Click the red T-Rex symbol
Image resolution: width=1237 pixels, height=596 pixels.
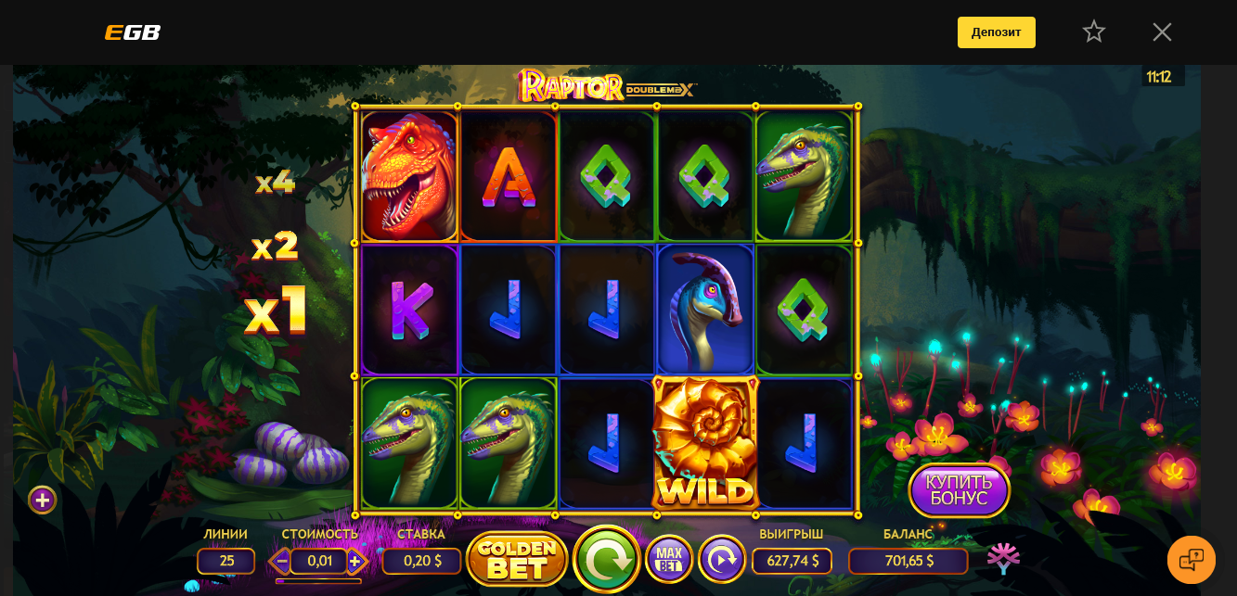tap(409, 176)
